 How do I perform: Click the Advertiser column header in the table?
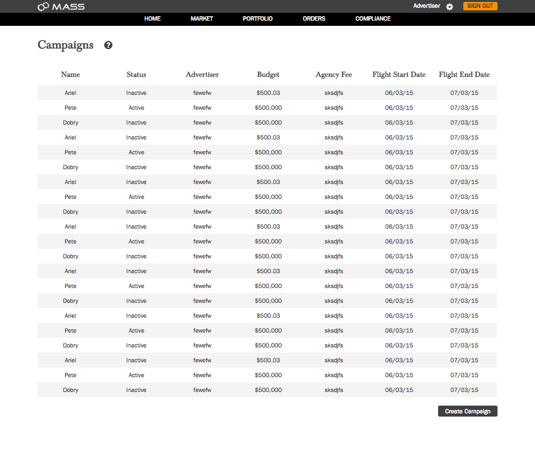(202, 75)
